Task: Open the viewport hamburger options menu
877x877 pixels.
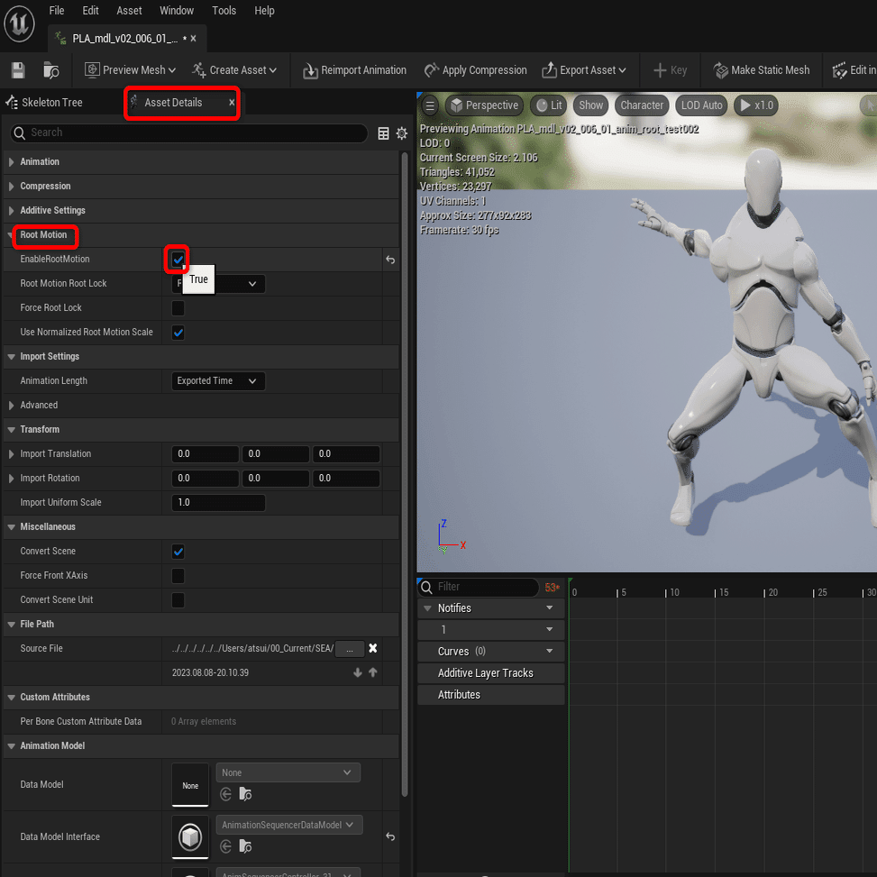Action: (430, 105)
